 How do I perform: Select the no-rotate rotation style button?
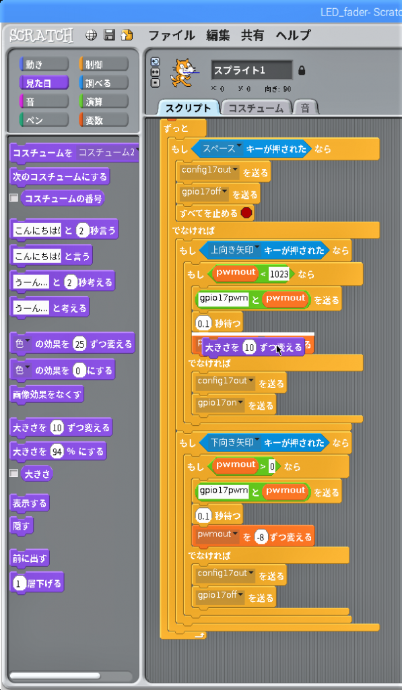(156, 83)
